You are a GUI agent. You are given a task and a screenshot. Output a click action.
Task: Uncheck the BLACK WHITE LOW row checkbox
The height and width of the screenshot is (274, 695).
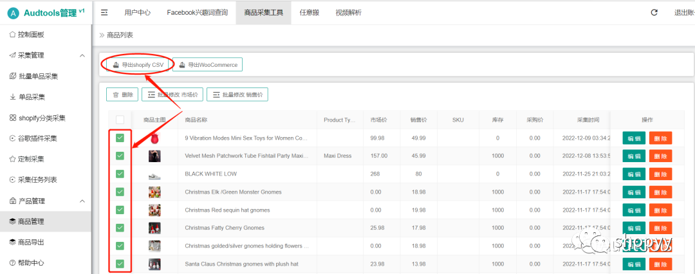click(x=120, y=174)
